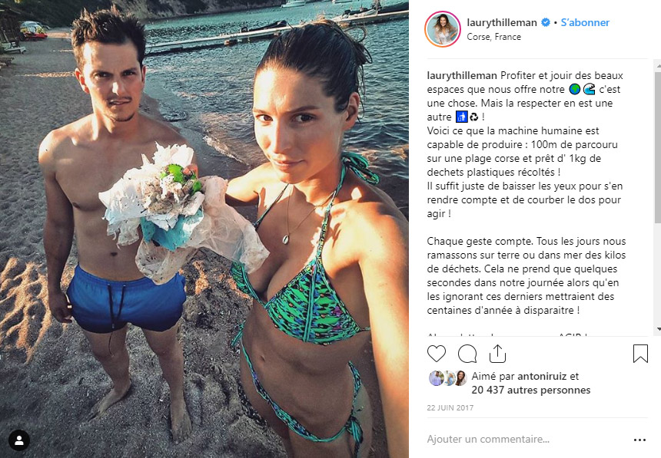Open laurythilleman username in the header
Screen dimensions: 661x458
click(502, 22)
